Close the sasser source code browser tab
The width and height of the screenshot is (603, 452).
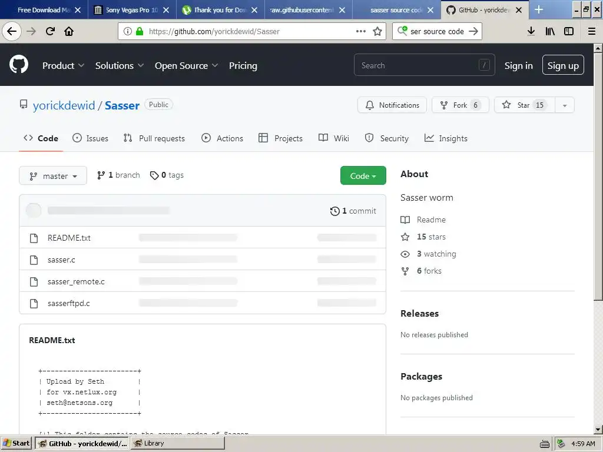(x=430, y=10)
